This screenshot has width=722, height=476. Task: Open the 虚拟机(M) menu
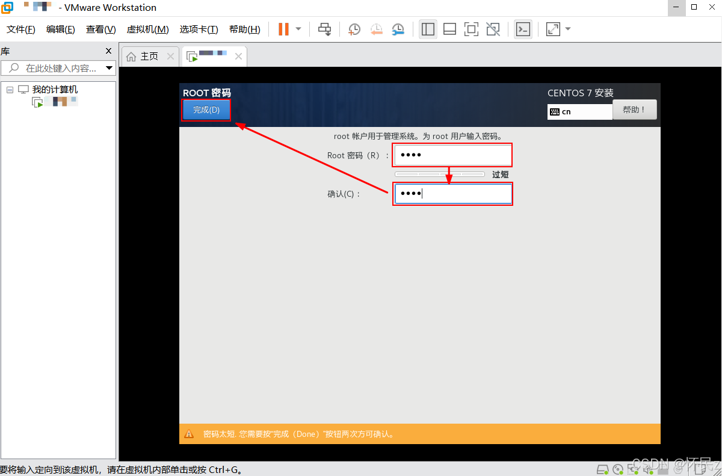point(148,29)
